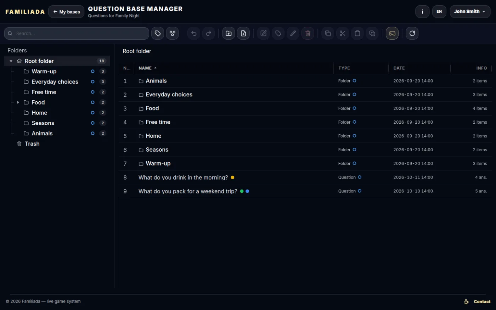
Task: Click the search input field
Action: pyautogui.click(x=77, y=33)
